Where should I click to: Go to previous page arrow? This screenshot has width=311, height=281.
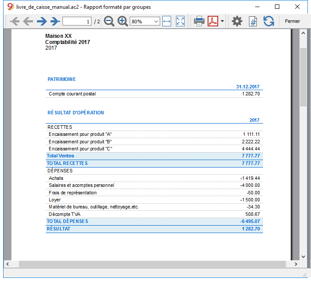pyautogui.click(x=28, y=21)
